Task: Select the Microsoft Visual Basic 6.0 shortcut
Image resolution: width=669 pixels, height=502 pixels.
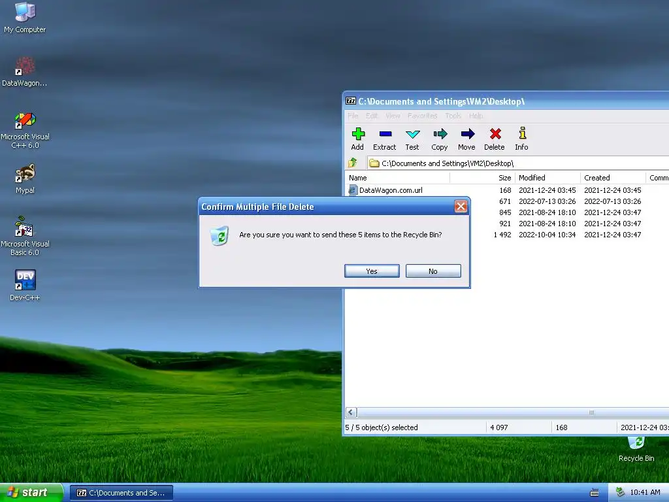Action: pyautogui.click(x=25, y=236)
